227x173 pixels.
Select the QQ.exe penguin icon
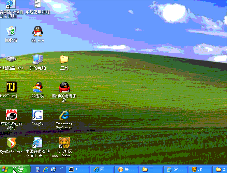(37, 31)
